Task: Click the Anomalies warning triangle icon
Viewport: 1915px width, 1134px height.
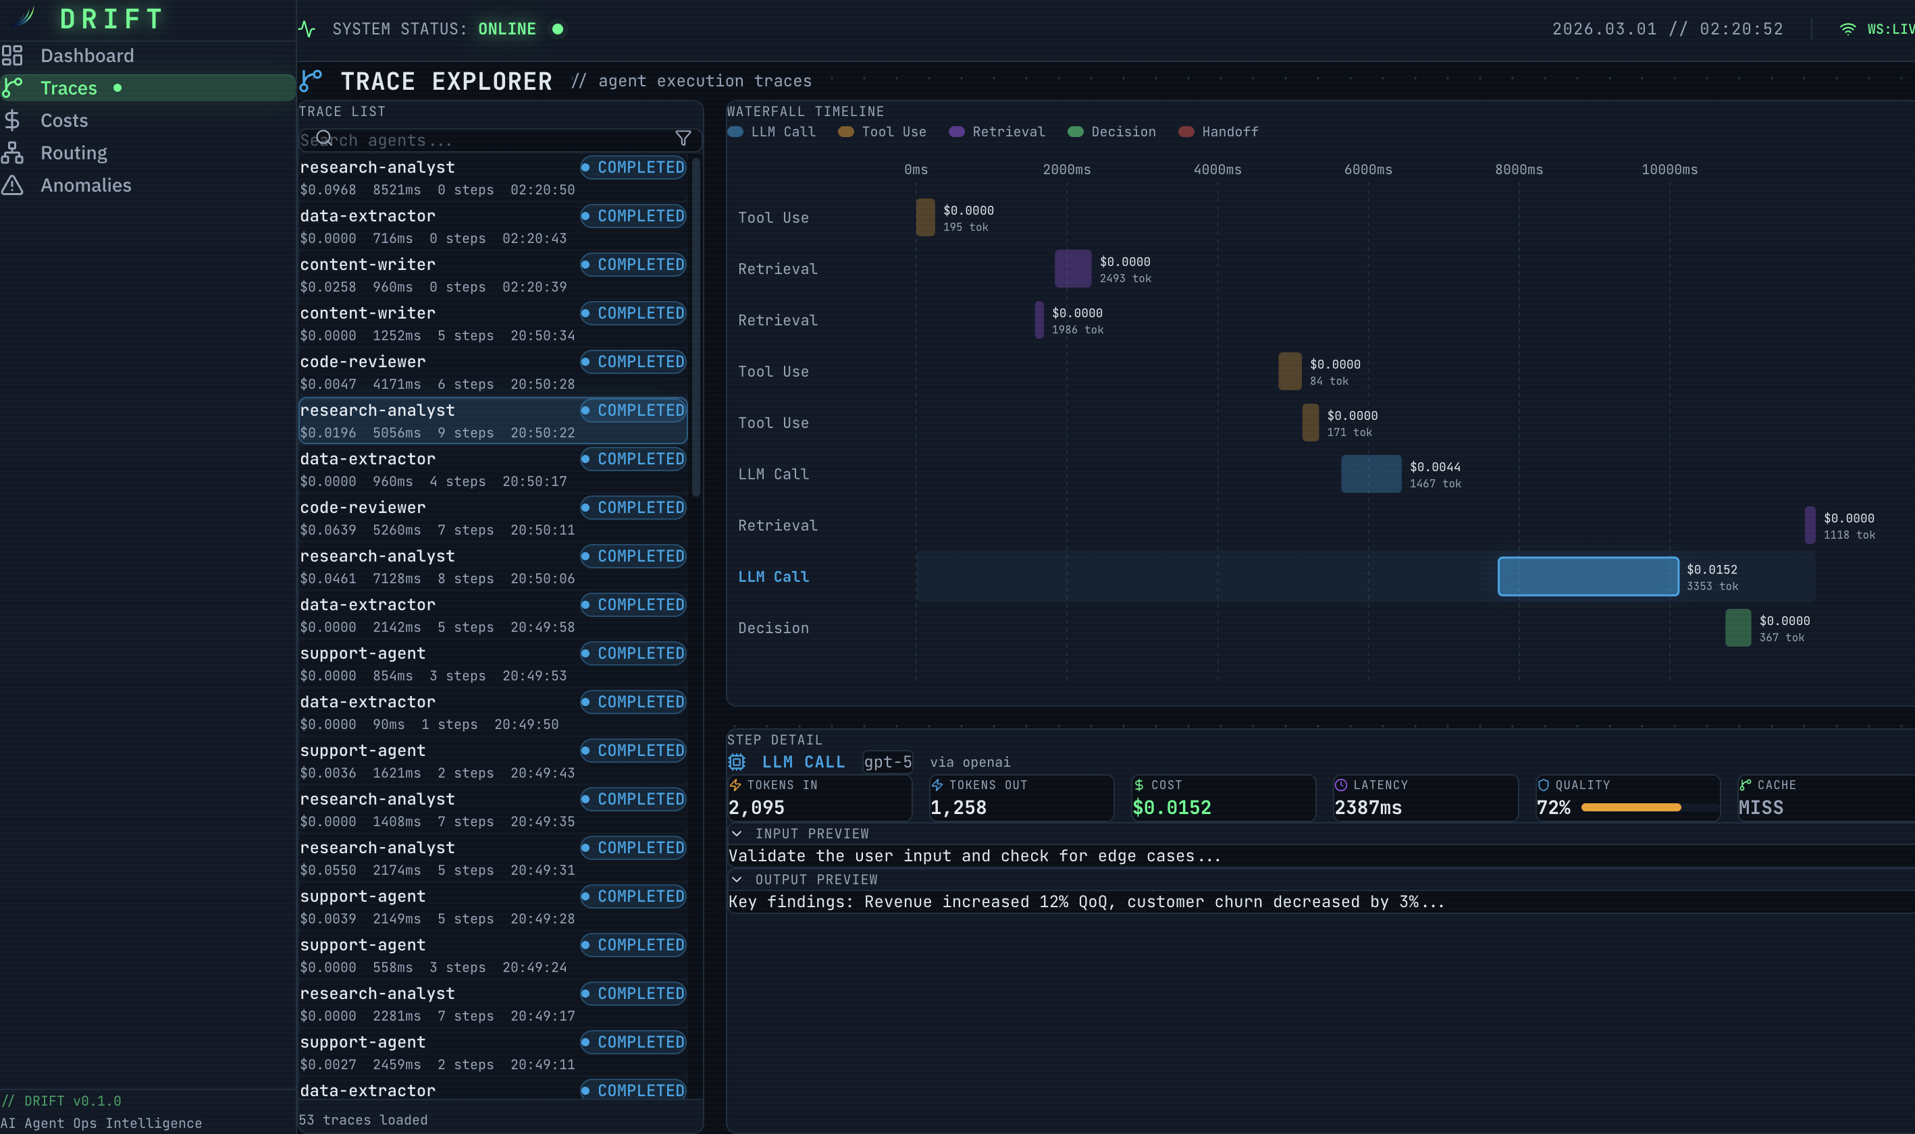Action: coord(12,186)
